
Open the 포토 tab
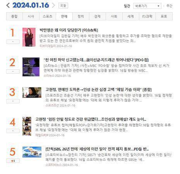[164, 16]
